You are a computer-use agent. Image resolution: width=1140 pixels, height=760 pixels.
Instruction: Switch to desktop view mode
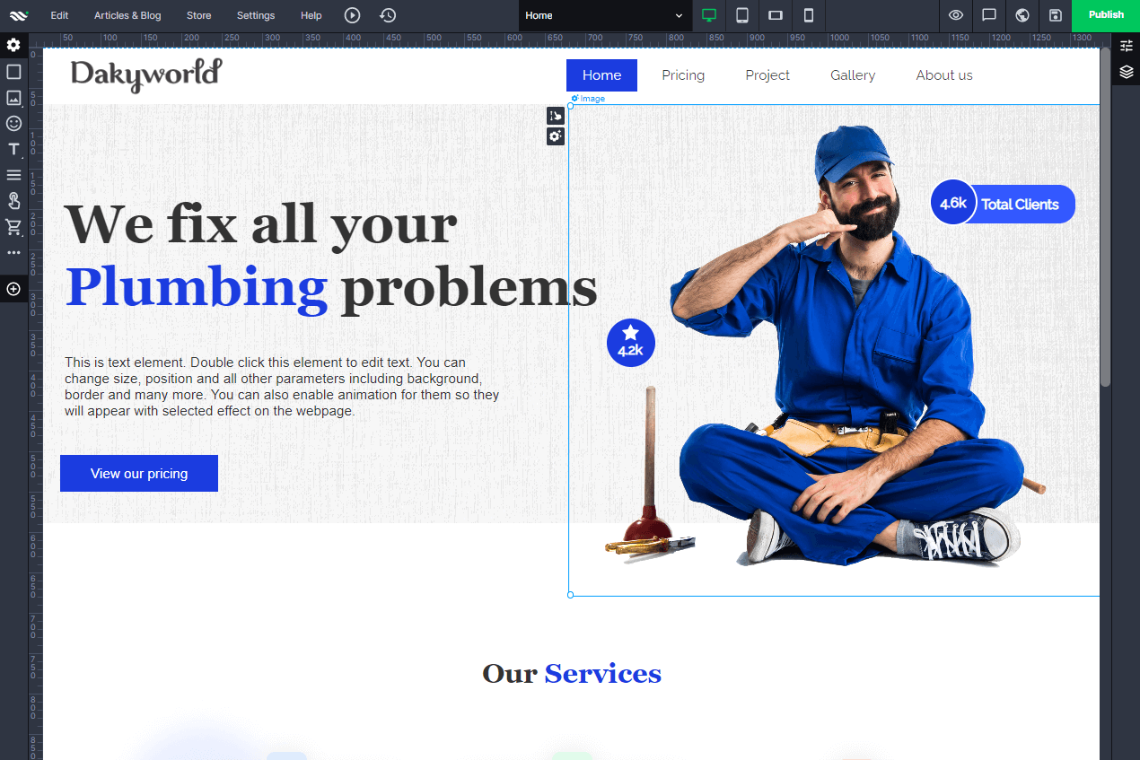click(x=709, y=15)
